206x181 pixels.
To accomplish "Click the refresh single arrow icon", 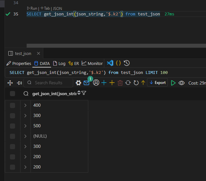I will click(x=136, y=83).
